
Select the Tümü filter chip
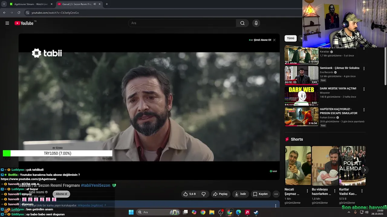pos(291,38)
